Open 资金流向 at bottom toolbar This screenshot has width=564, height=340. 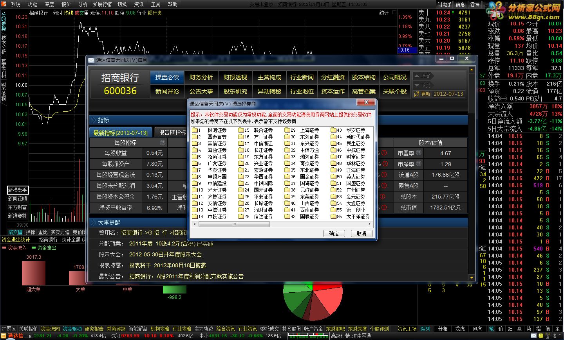pos(50,329)
